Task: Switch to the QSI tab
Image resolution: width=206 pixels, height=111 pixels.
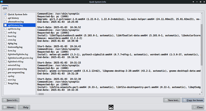Action: coord(5,8)
